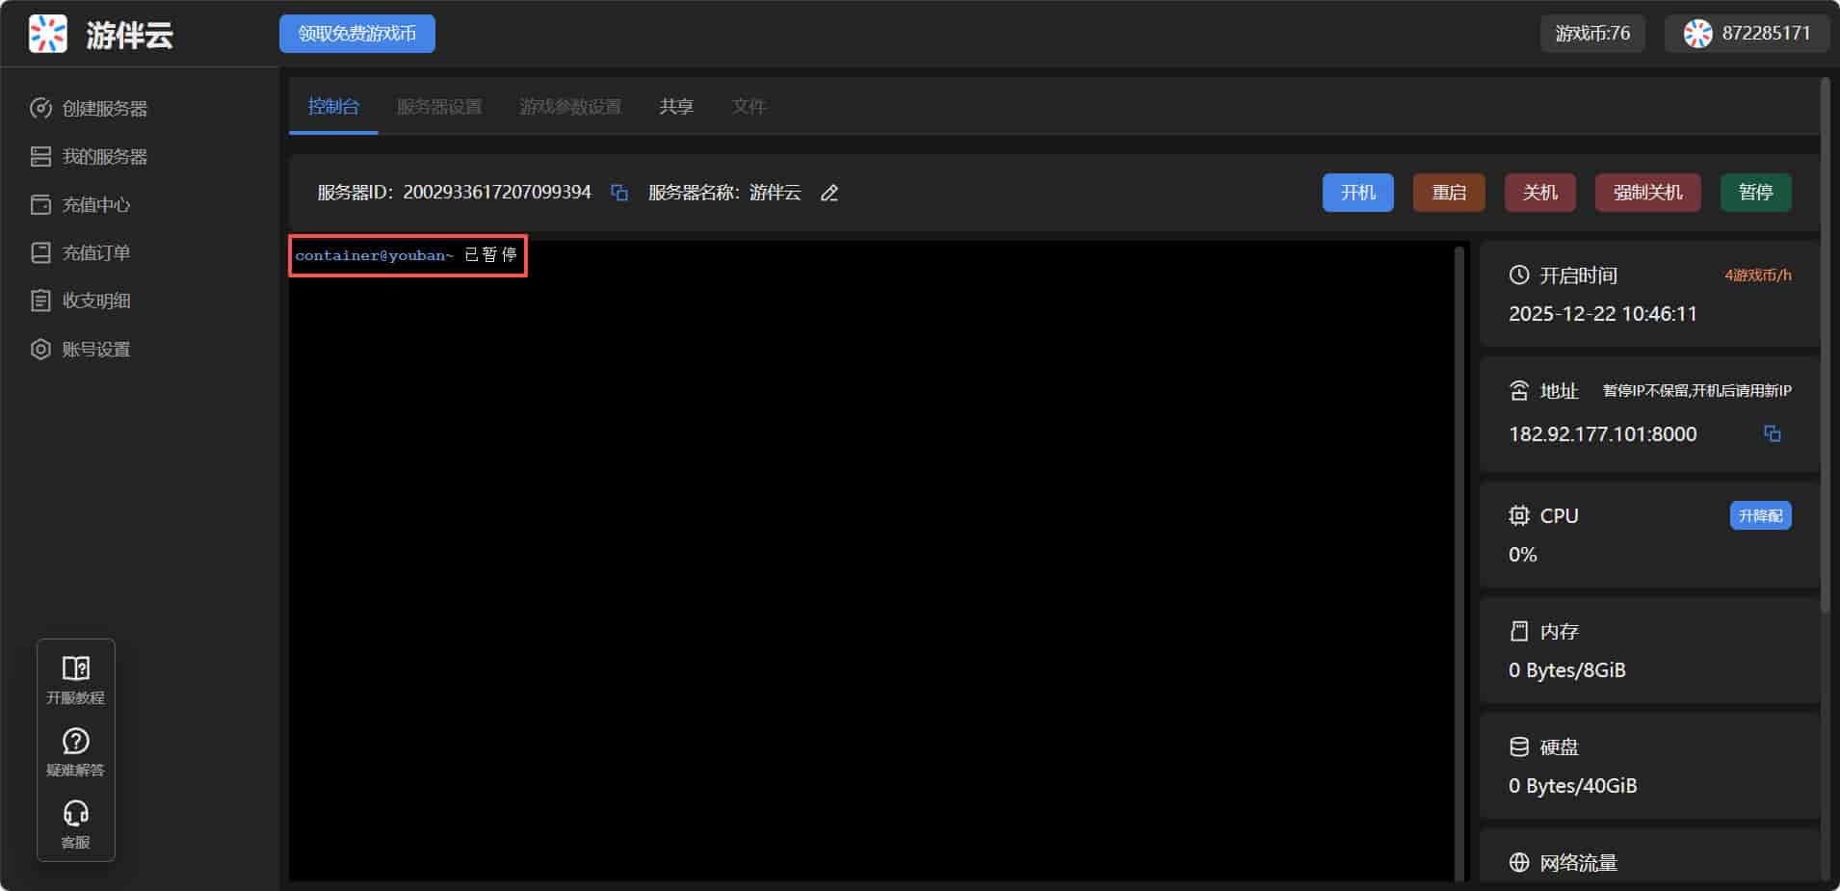Copy the server IP address 182.92.177.101:8000
Viewport: 1840px width, 891px height.
(1772, 433)
